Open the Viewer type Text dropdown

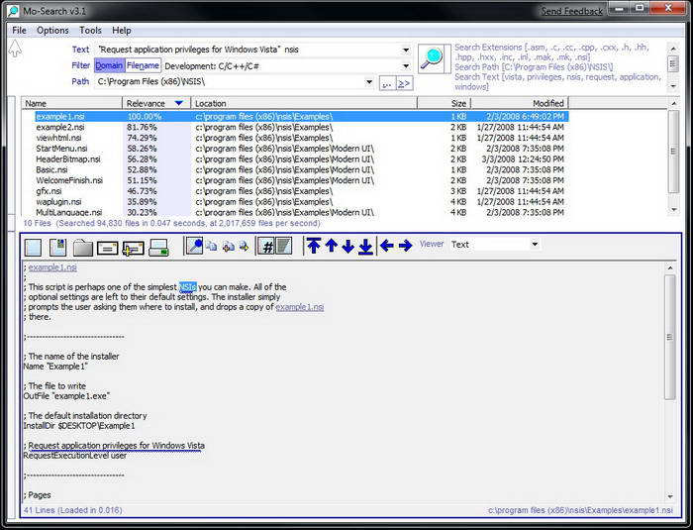[x=535, y=245]
